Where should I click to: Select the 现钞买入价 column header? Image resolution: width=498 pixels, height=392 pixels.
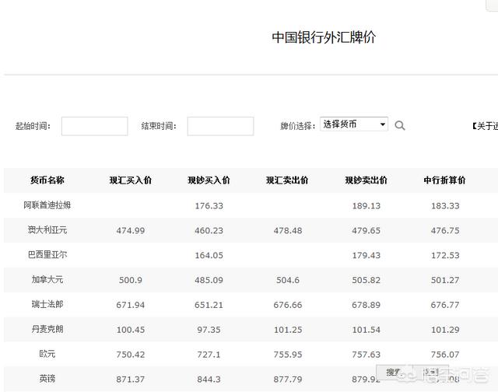209,180
